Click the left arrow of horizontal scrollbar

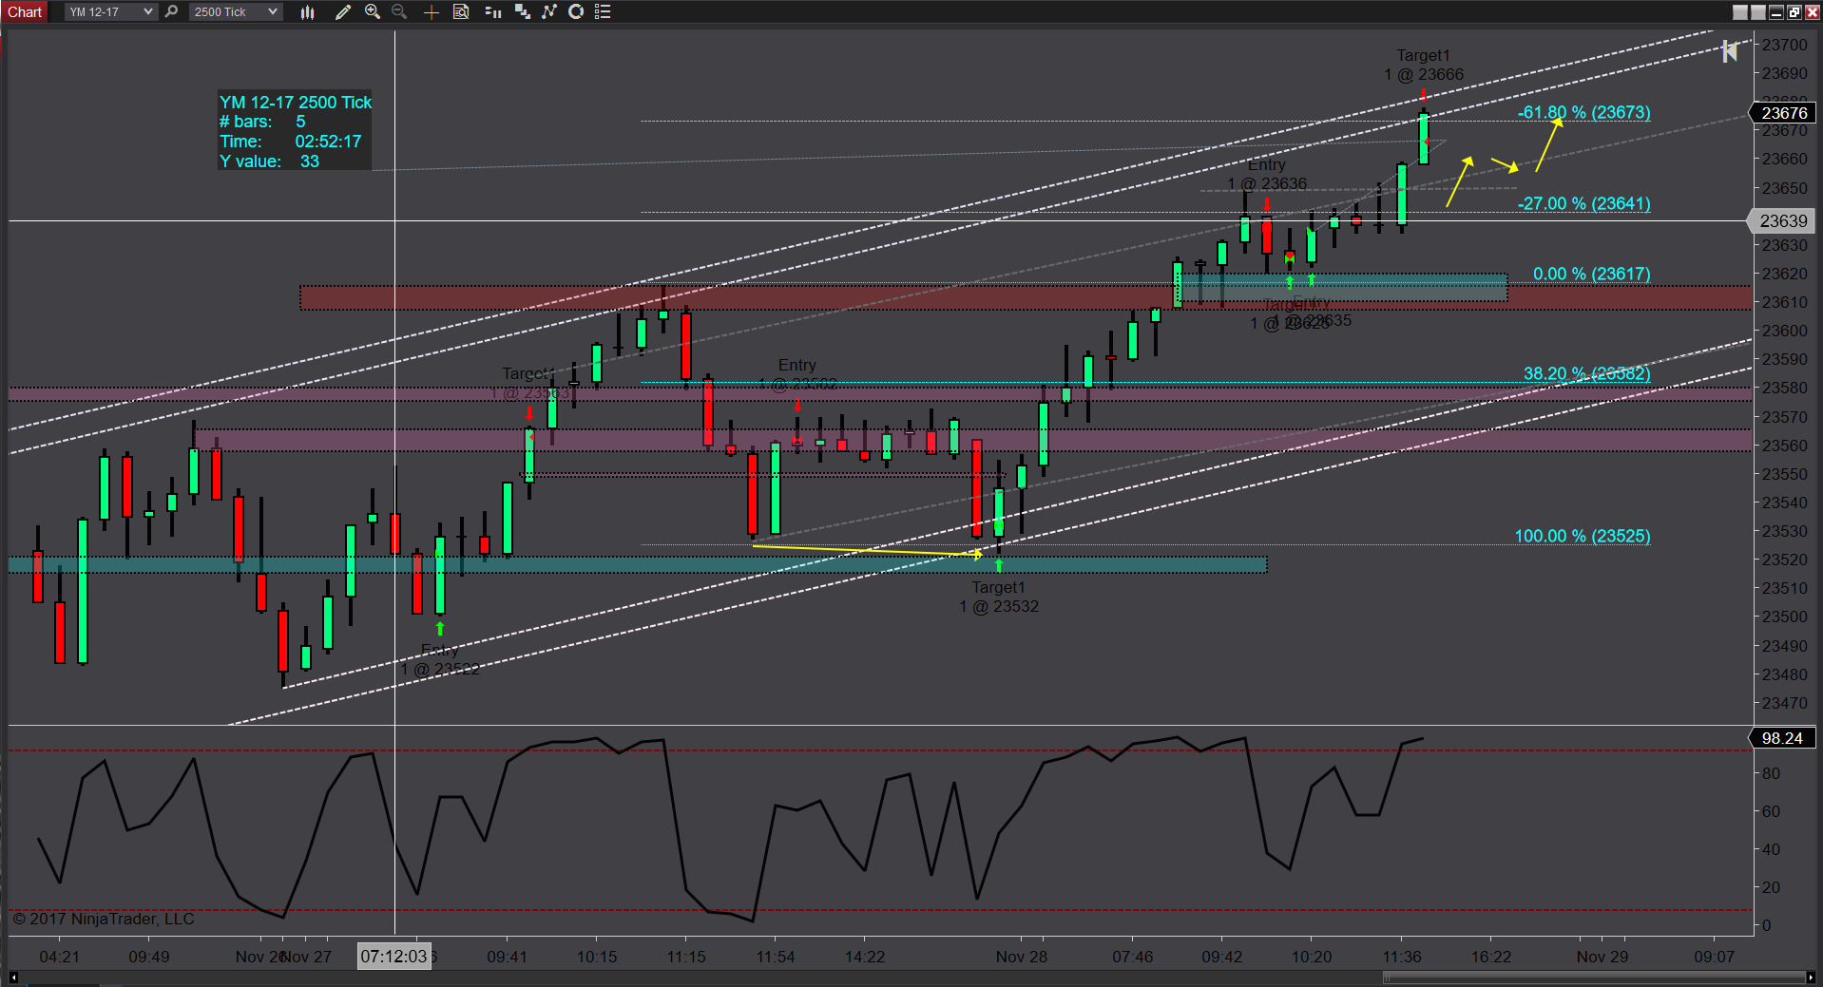coord(13,978)
